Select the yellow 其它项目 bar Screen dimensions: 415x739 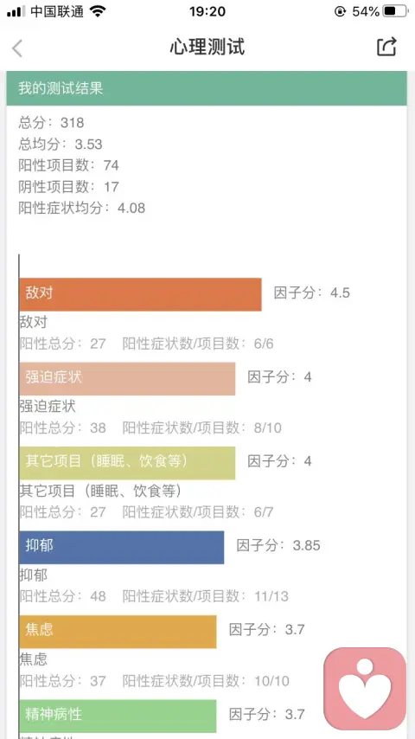tap(127, 463)
